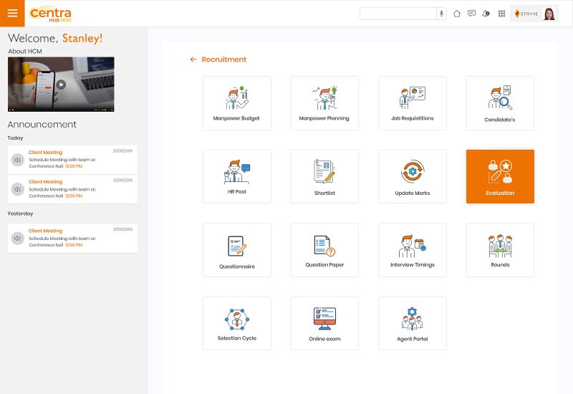Open the notifications bell
Image resolution: width=573 pixels, height=394 pixels.
(x=486, y=14)
